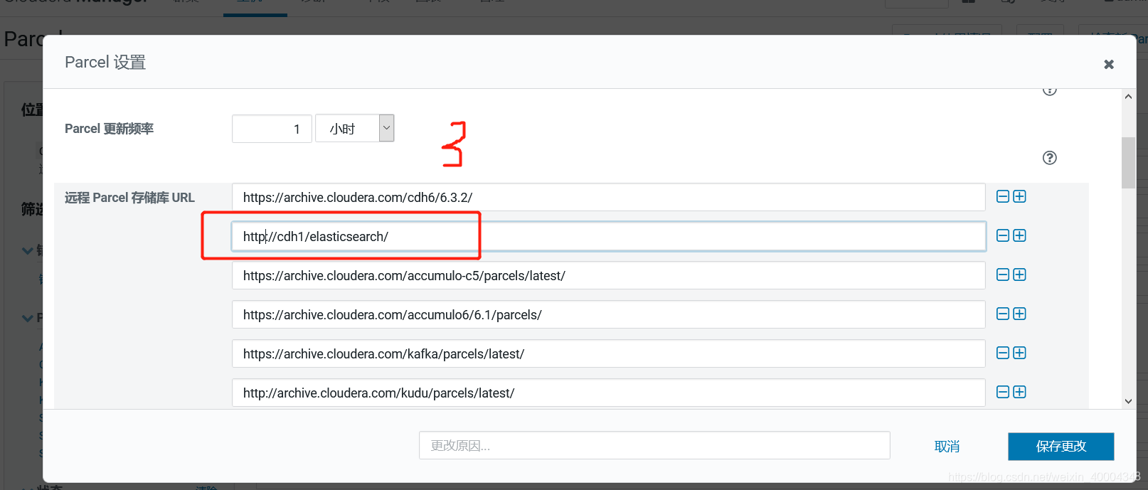Edit the kudu parcels latest URL field
This screenshot has width=1148, height=490.
(608, 393)
